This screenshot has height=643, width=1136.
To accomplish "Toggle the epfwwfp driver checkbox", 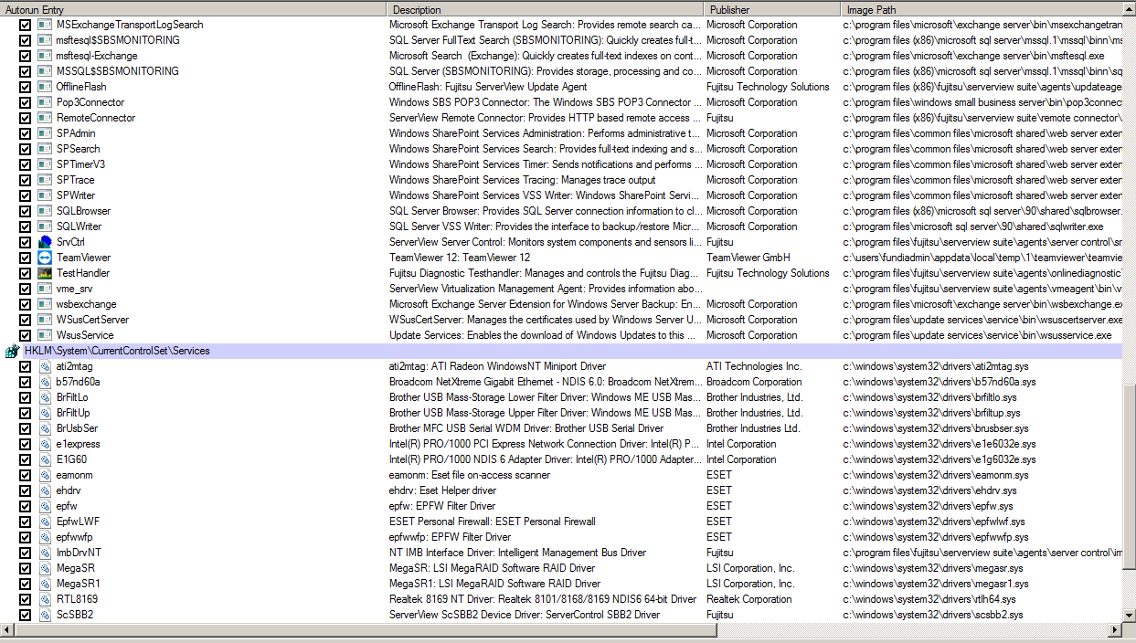I will (26, 537).
